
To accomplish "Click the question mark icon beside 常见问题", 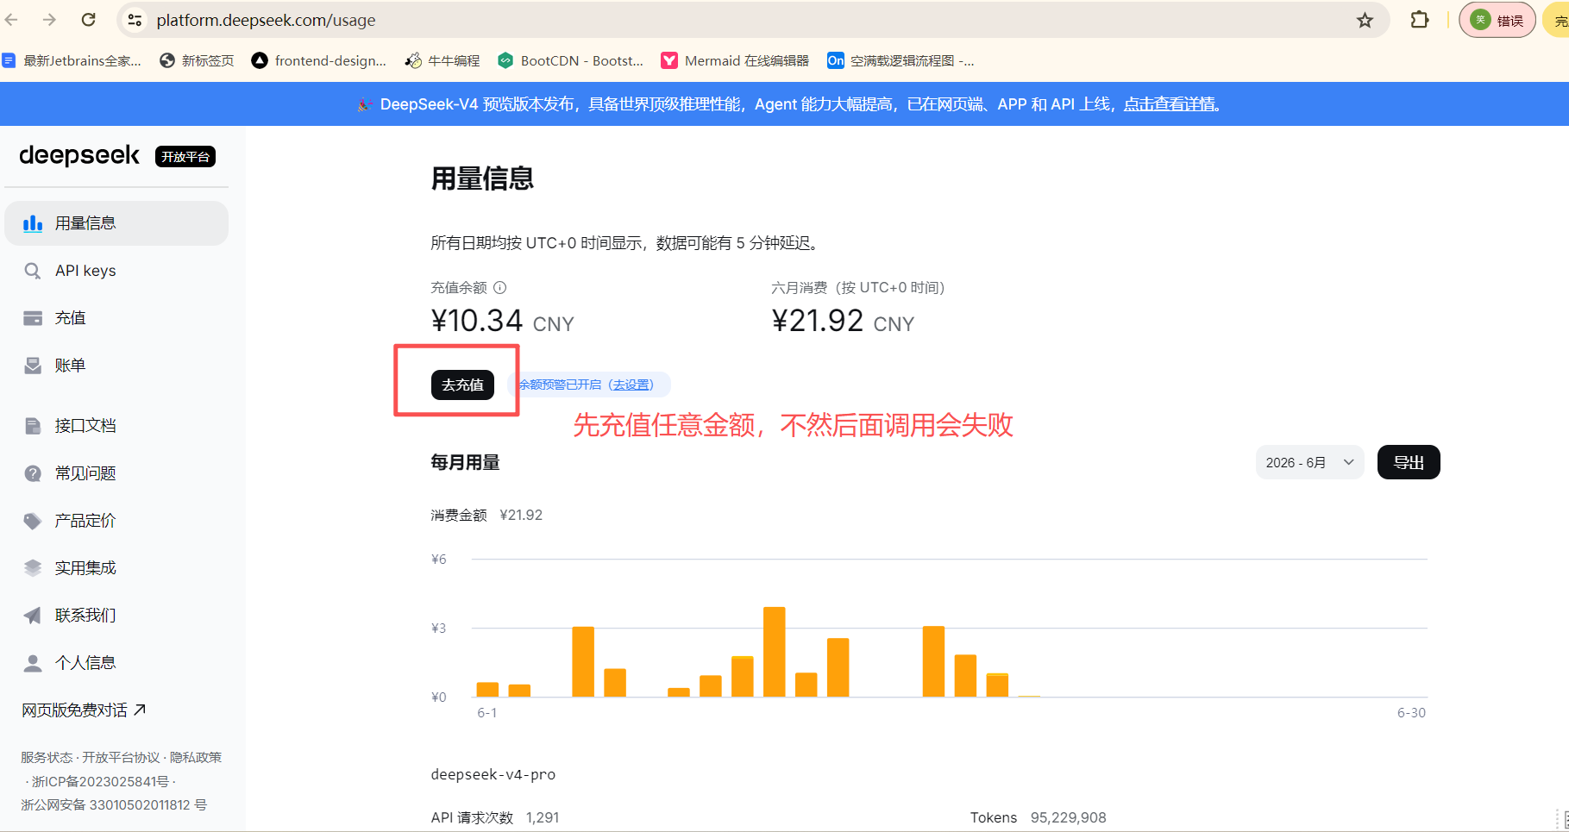I will pyautogui.click(x=33, y=473).
